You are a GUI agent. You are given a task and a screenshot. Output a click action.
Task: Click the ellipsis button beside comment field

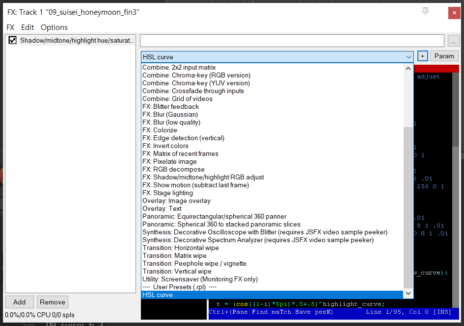(453, 41)
